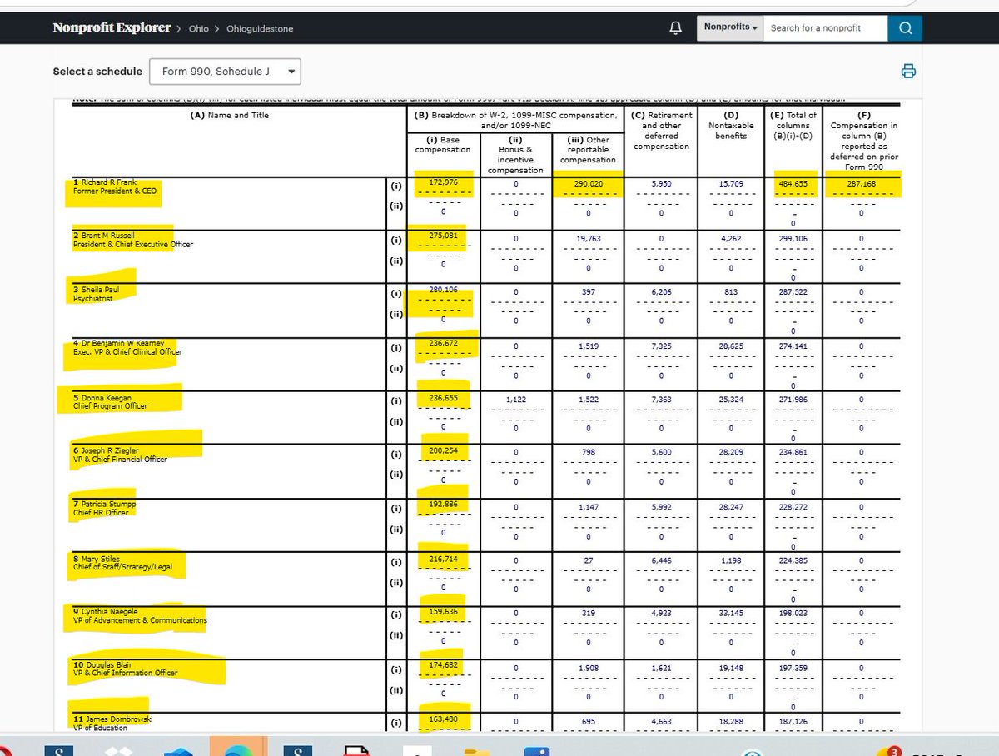Open the Nonprofits search-type dropdown
This screenshot has width=999, height=756.
(730, 27)
